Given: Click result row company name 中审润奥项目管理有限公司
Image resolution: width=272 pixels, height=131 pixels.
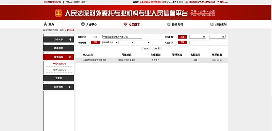Looking at the screenshot, I should pos(95,60).
